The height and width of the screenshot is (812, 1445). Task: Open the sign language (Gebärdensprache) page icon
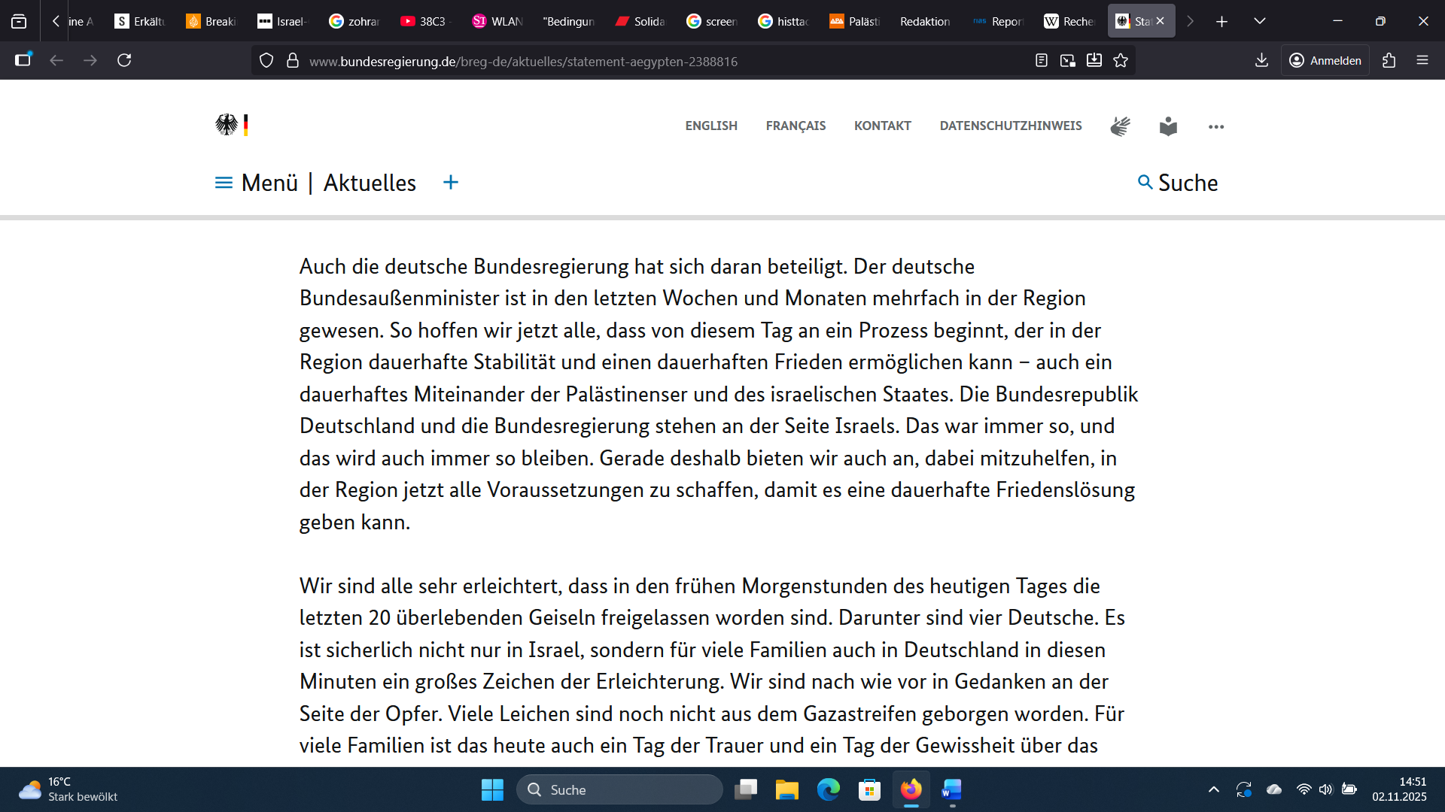(1120, 126)
